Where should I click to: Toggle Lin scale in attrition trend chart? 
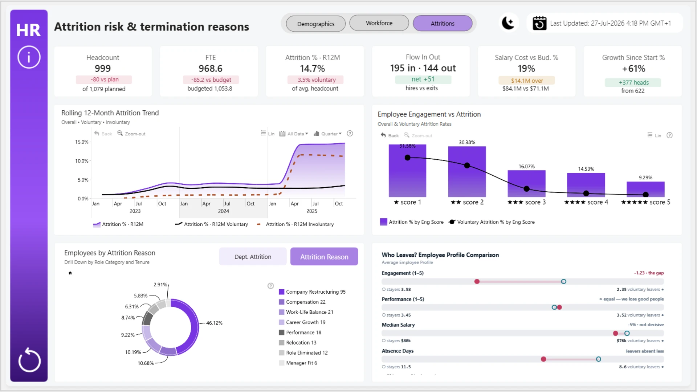[x=268, y=134]
